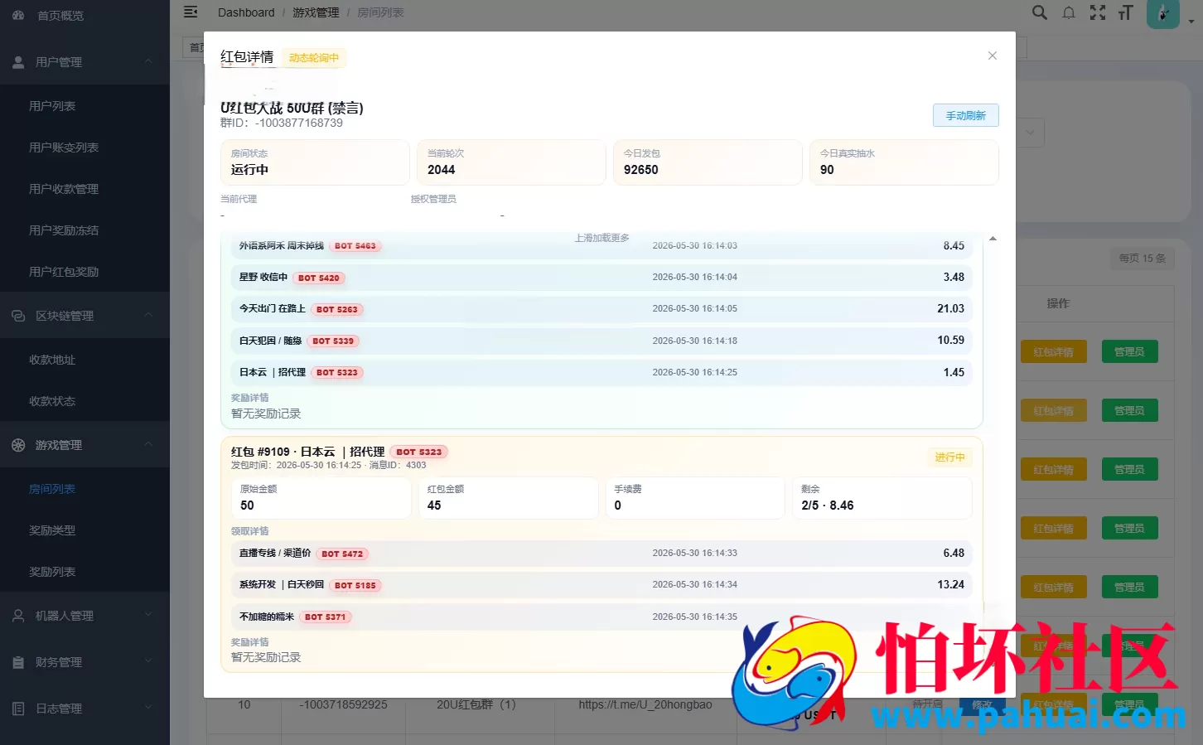Expand the 机器人管理 menu
This screenshot has height=745, width=1203.
click(x=85, y=616)
